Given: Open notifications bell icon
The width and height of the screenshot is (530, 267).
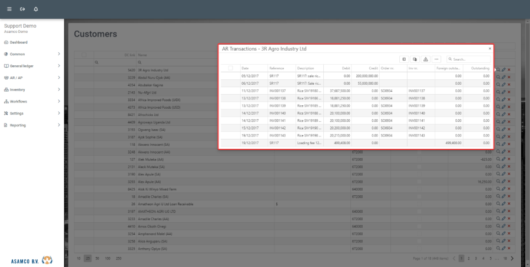Looking at the screenshot, I should 36,9.
